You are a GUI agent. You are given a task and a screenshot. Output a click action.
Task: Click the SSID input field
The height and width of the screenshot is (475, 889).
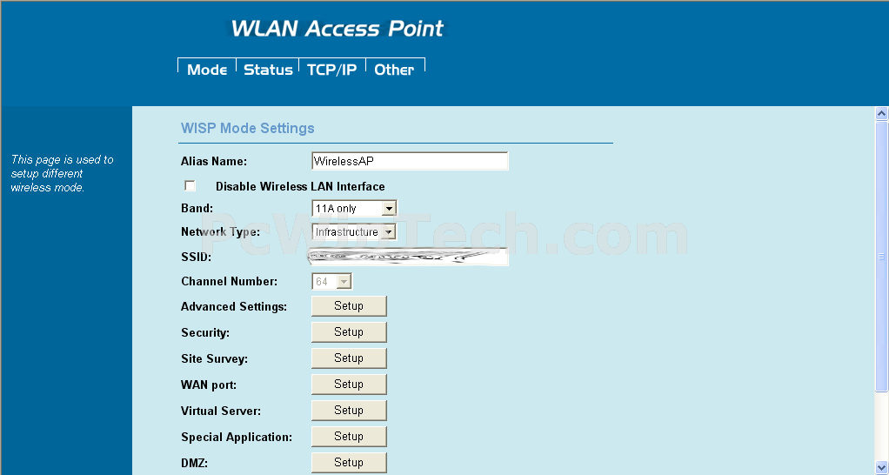[409, 257]
